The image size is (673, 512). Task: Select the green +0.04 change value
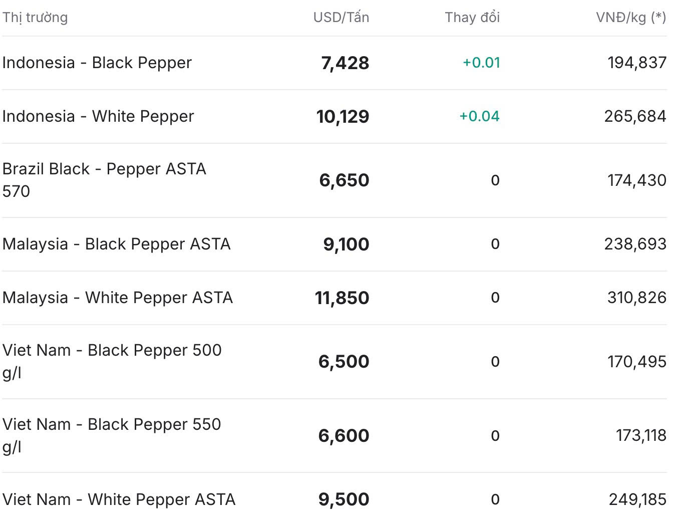pyautogui.click(x=480, y=116)
